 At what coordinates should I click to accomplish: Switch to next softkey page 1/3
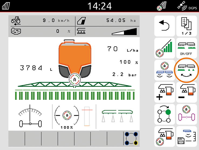[187, 26]
